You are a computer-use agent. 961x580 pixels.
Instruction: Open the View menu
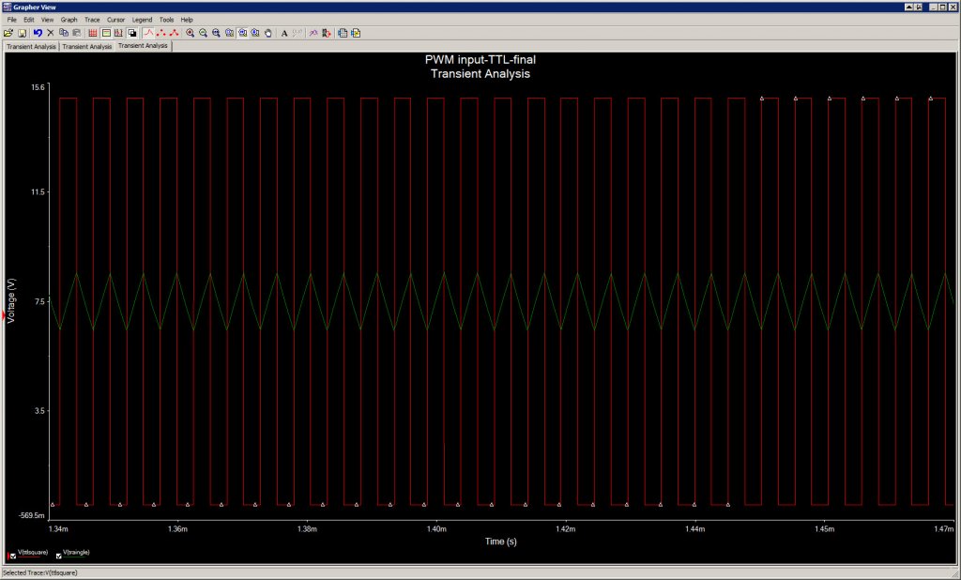[x=47, y=20]
